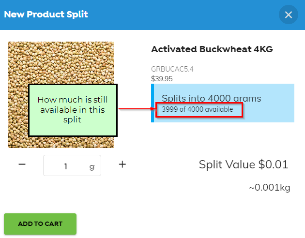Click the g unit label in quantity box
The width and height of the screenshot is (305, 238).
(92, 167)
